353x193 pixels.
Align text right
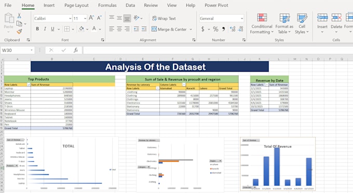pyautogui.click(x=127, y=29)
